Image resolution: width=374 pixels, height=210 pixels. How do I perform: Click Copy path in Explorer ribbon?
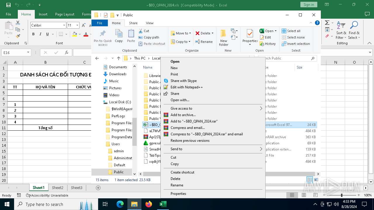pyautogui.click(x=149, y=37)
